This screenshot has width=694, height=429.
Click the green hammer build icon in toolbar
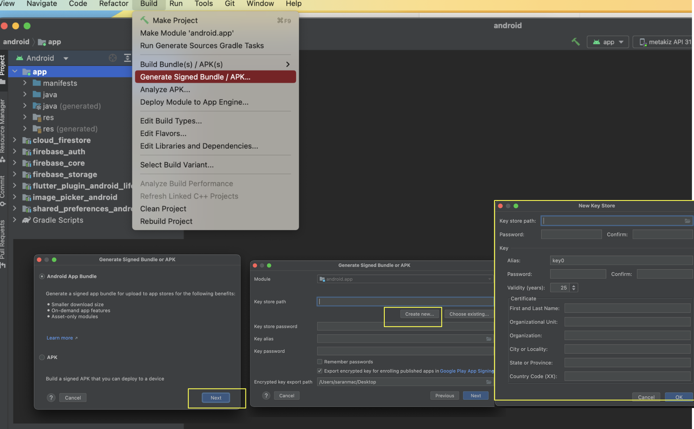pos(575,42)
